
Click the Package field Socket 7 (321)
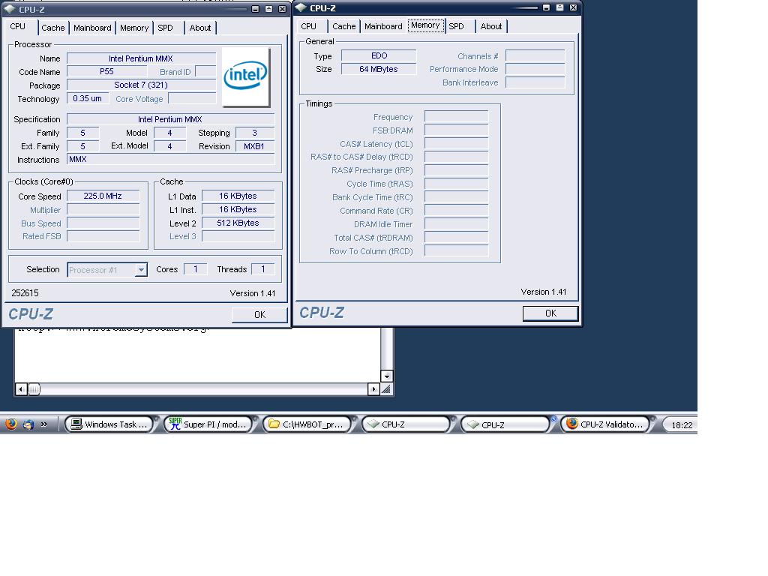(x=141, y=85)
